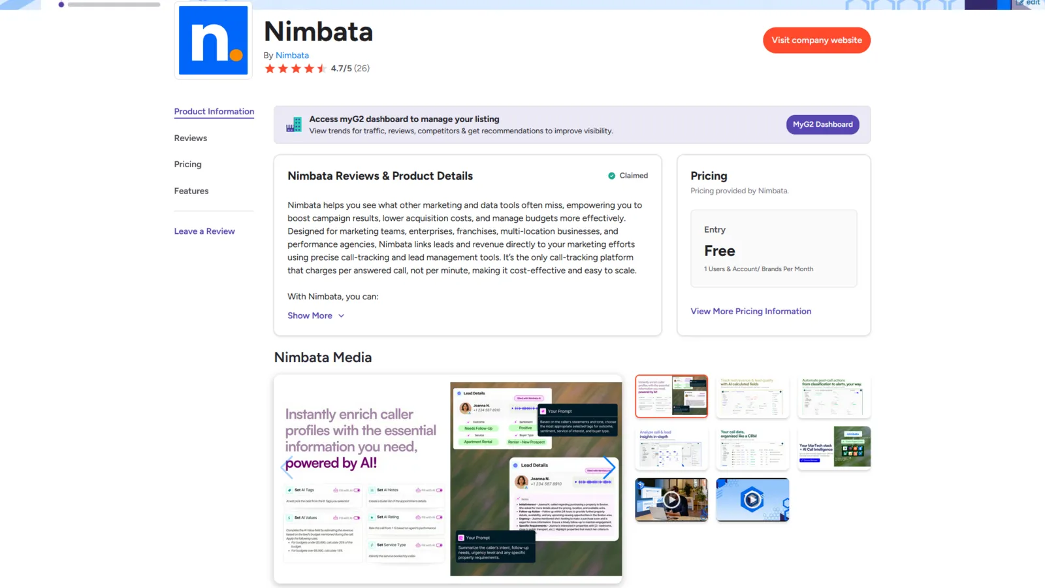
Task: Go to previous media slide arrow
Action: coord(285,467)
